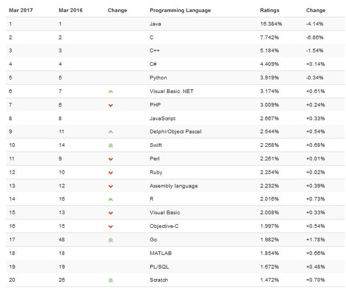Click the green up arrow for Delphi/Object Pascal
The height and width of the screenshot is (290, 346).
pos(111,132)
